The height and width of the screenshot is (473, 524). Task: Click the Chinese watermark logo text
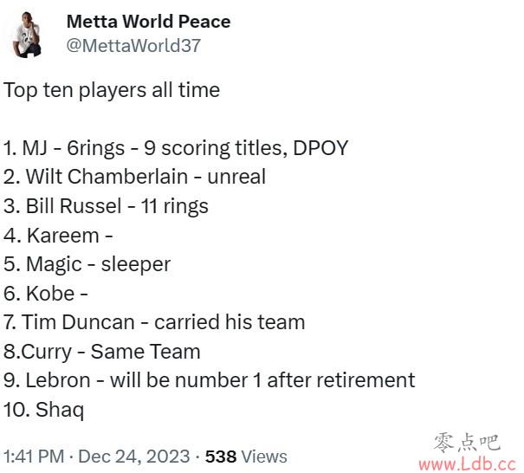(467, 443)
